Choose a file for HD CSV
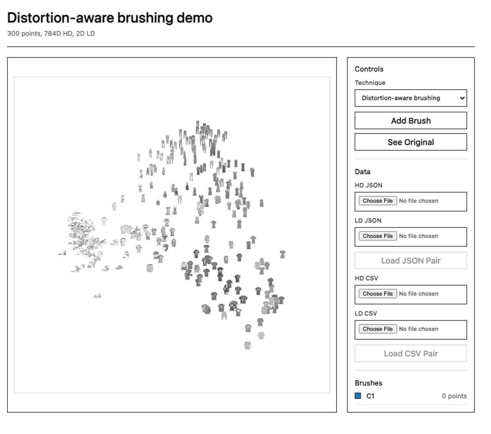The image size is (491, 434). click(377, 293)
